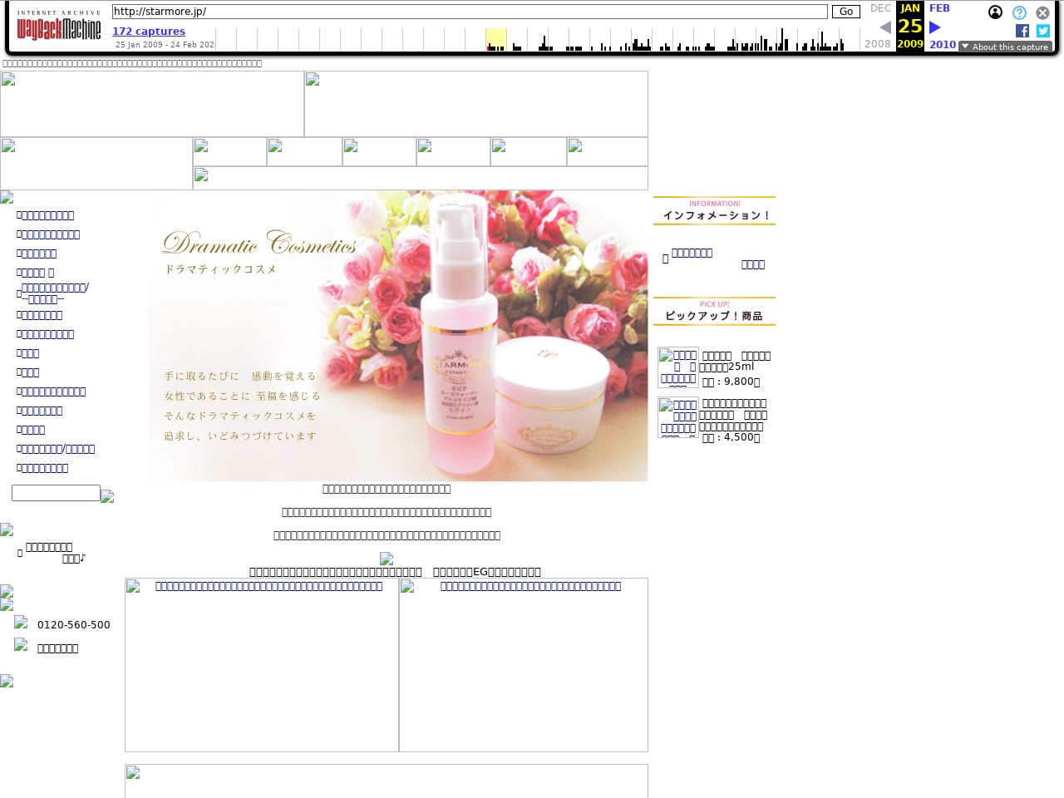
Task: Open the 9,800 yen product thumbnail
Action: click(678, 367)
